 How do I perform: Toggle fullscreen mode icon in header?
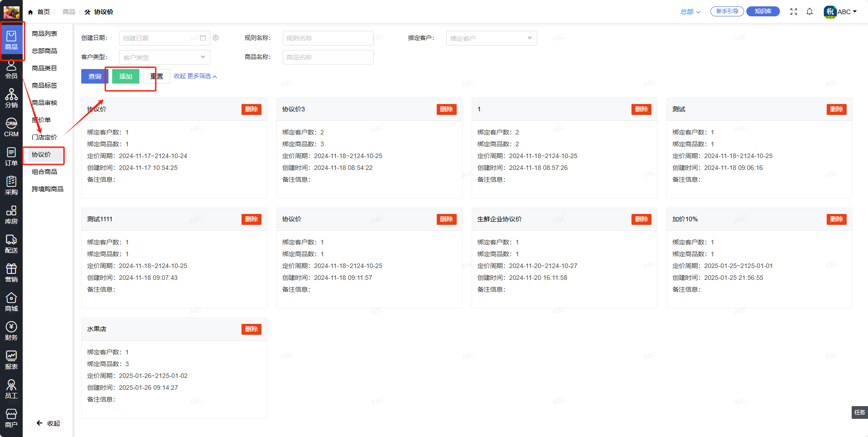pos(794,12)
